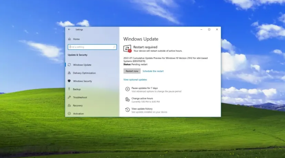285x158 pixels.
Task: Click 'See updates installed on your device' text
Action: 149,112
